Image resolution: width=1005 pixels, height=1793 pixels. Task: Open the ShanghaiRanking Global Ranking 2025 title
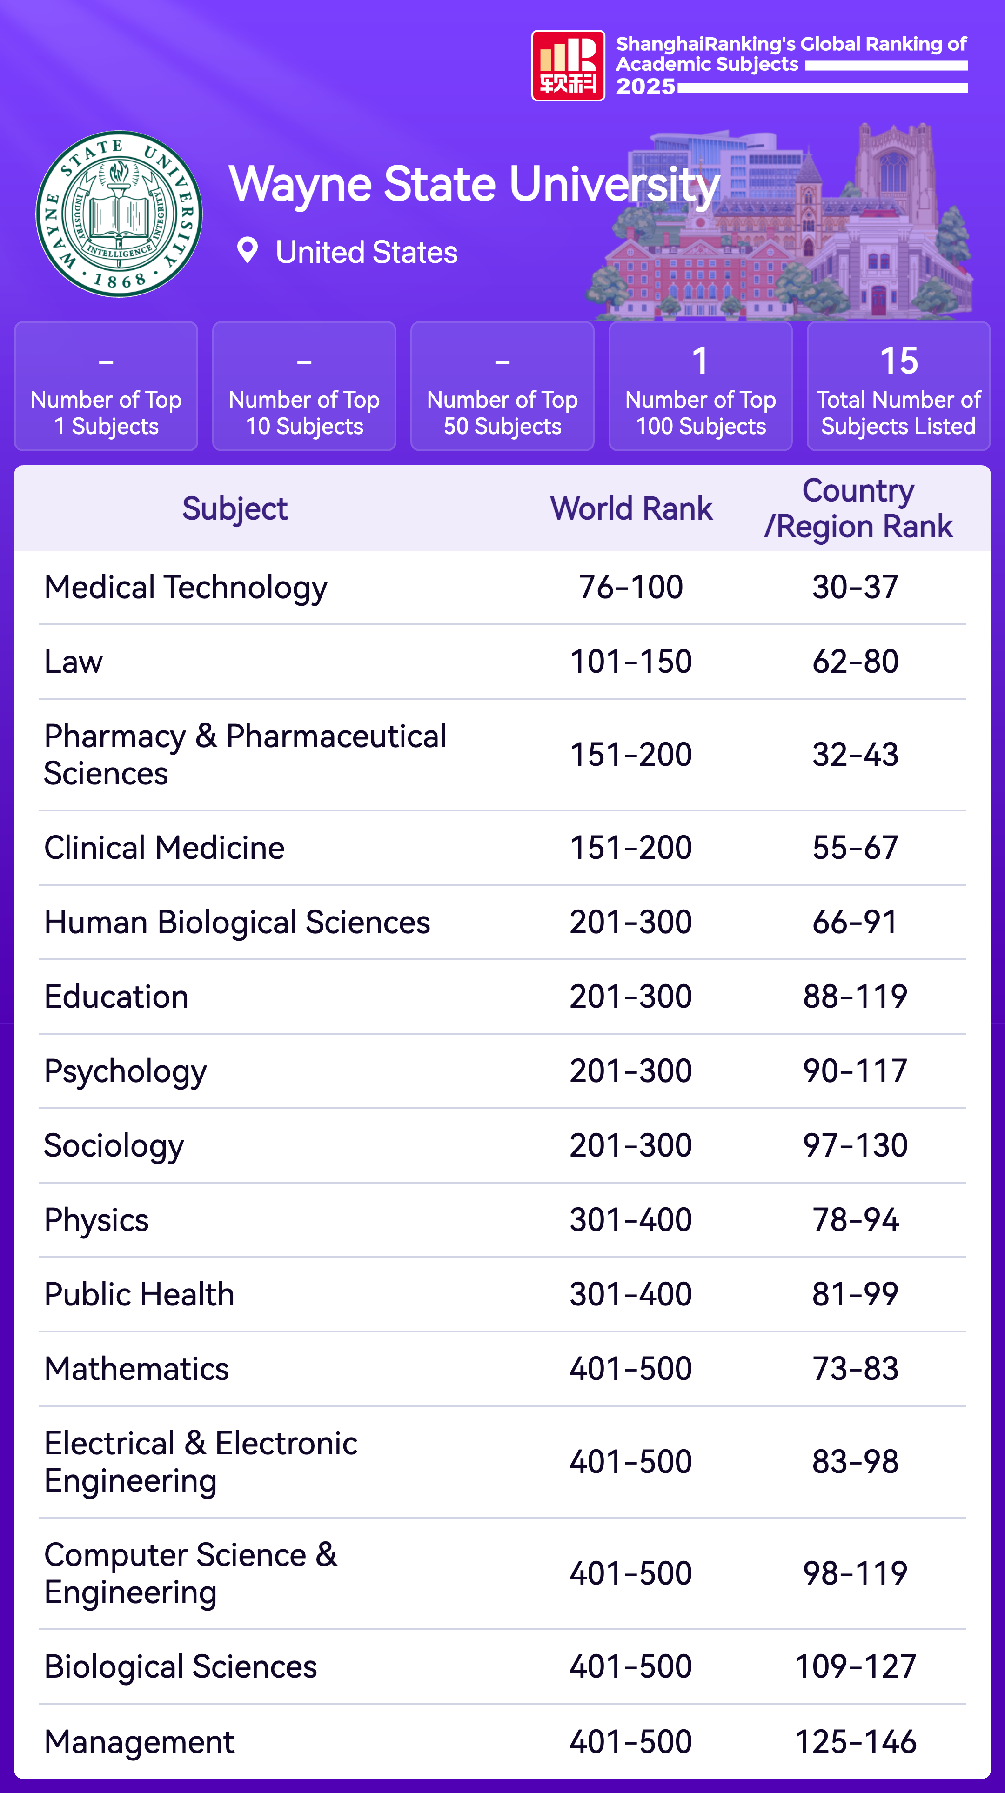coord(791,65)
